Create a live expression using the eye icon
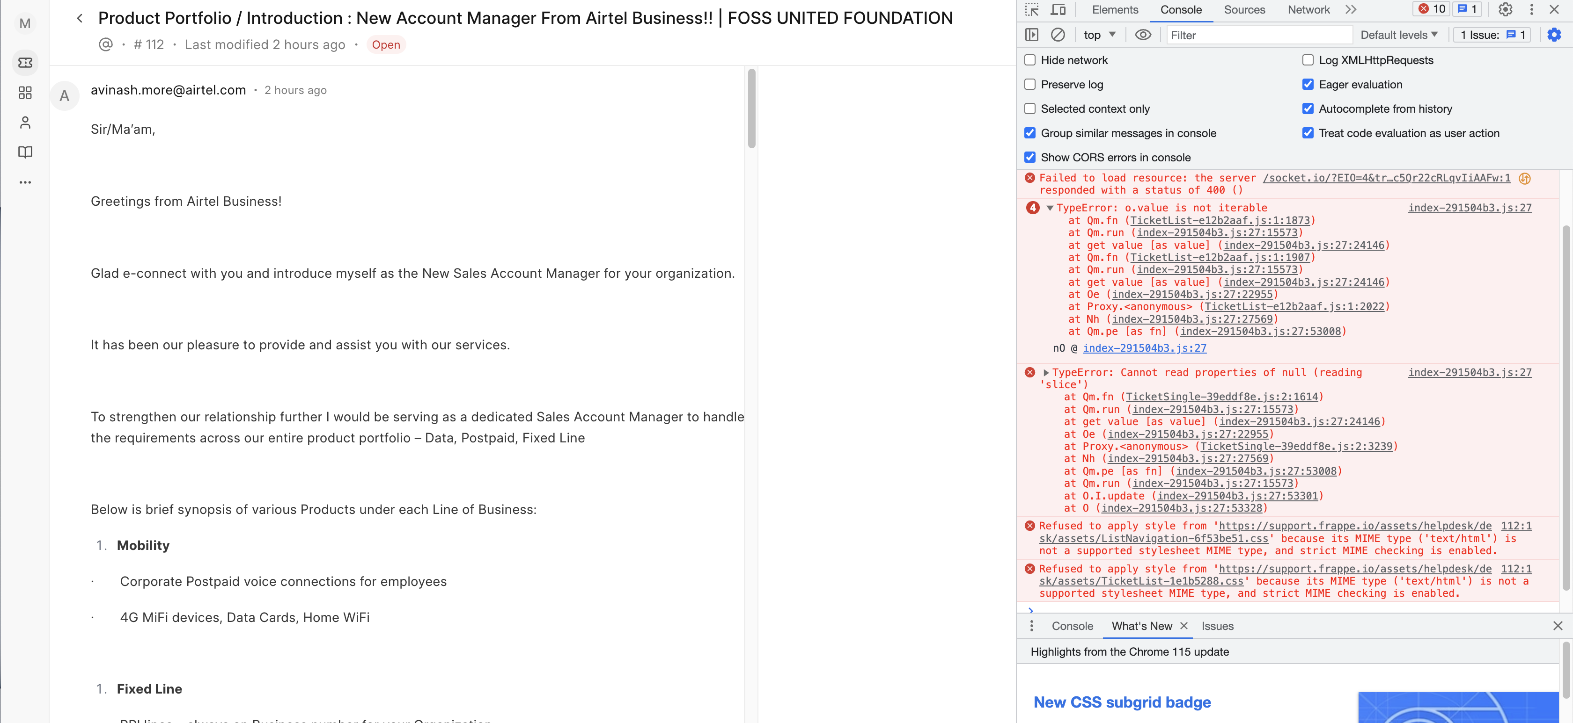This screenshot has height=723, width=1573. tap(1143, 35)
